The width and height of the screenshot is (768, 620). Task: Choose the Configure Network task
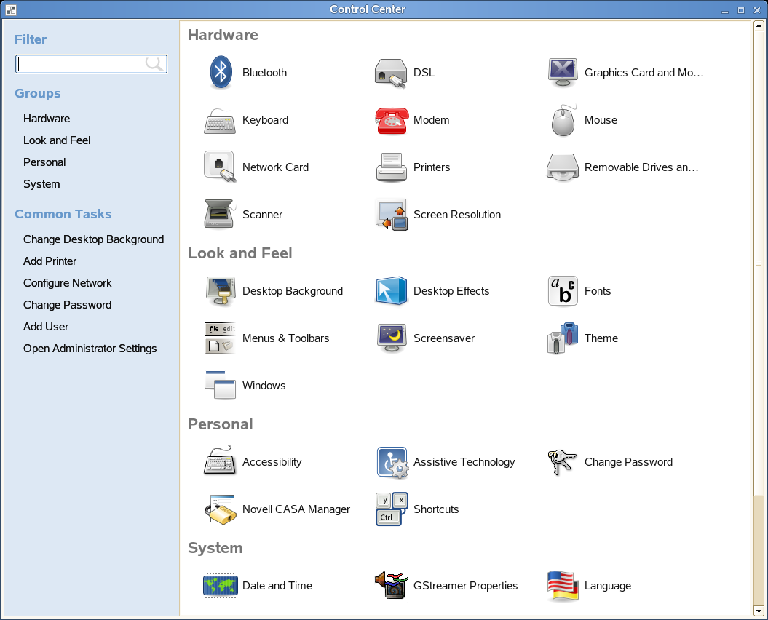[68, 283]
